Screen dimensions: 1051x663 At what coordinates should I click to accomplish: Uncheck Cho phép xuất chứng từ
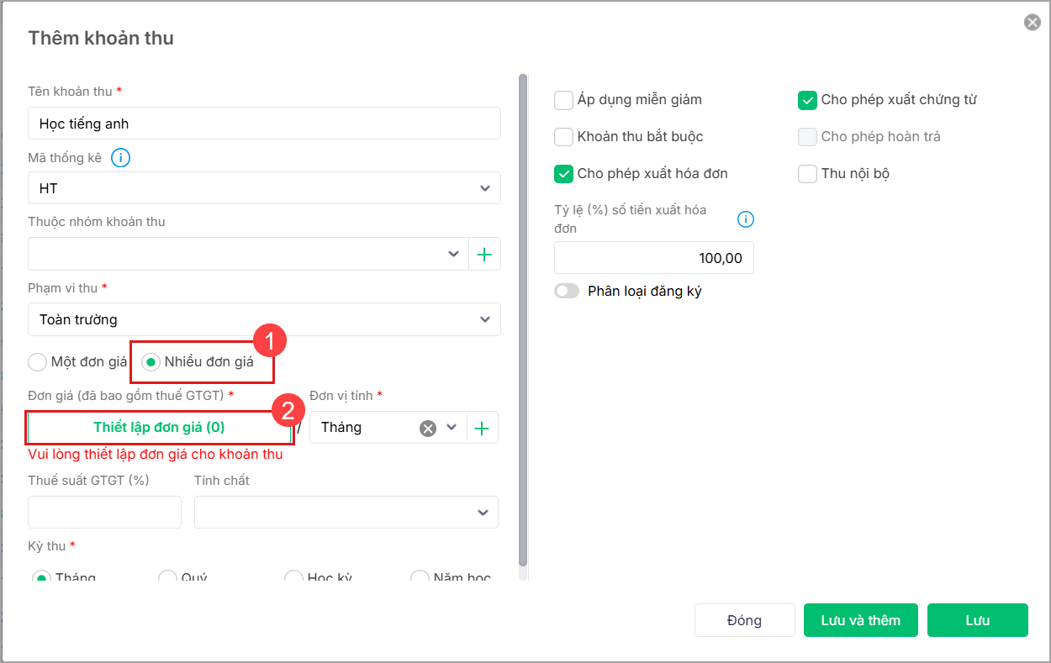[807, 100]
